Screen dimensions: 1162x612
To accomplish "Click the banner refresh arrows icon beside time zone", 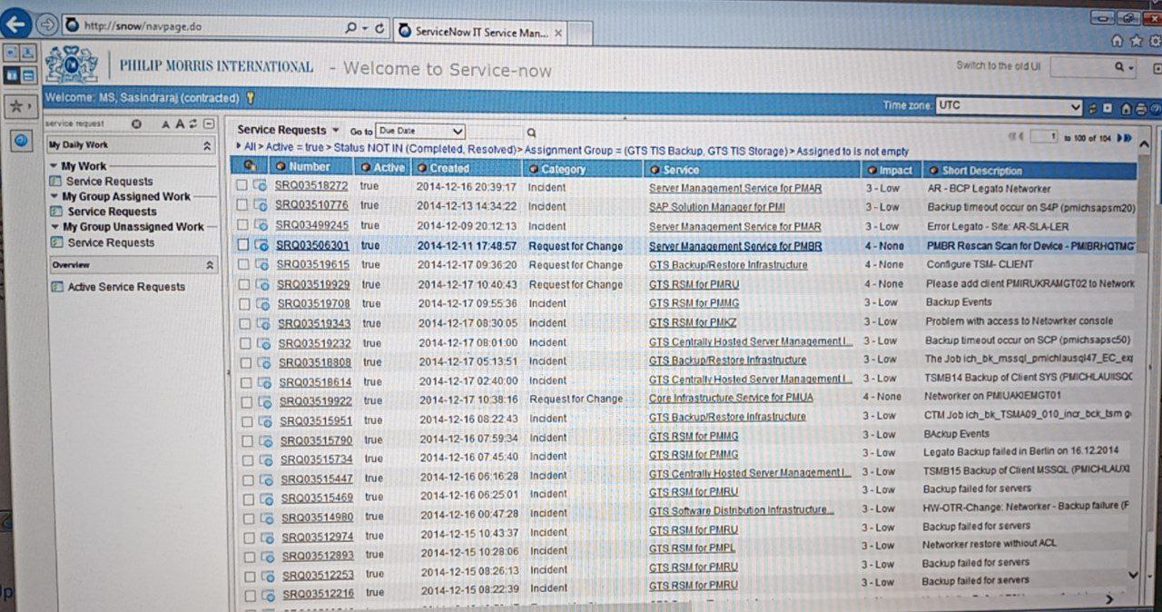I will [x=1093, y=108].
